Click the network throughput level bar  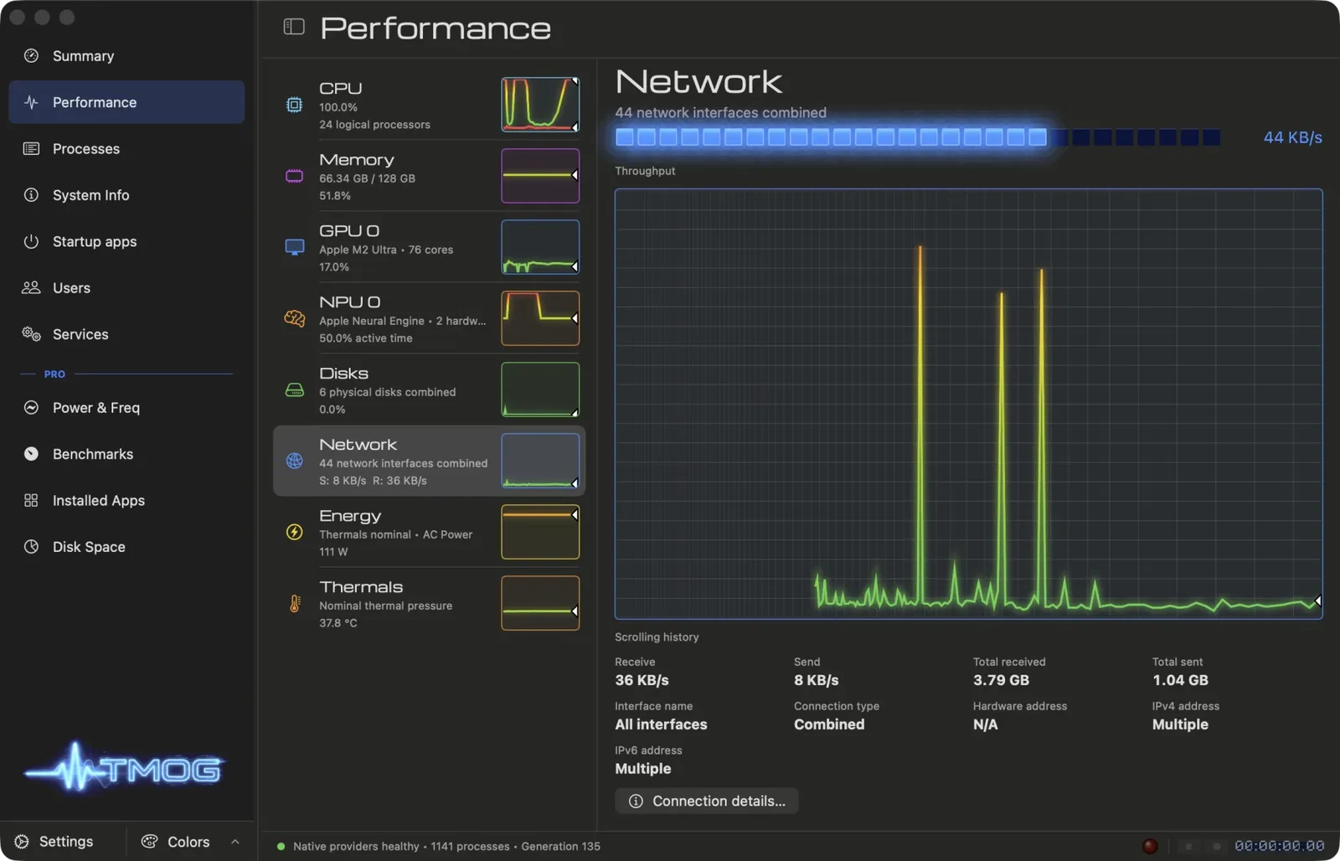[918, 137]
